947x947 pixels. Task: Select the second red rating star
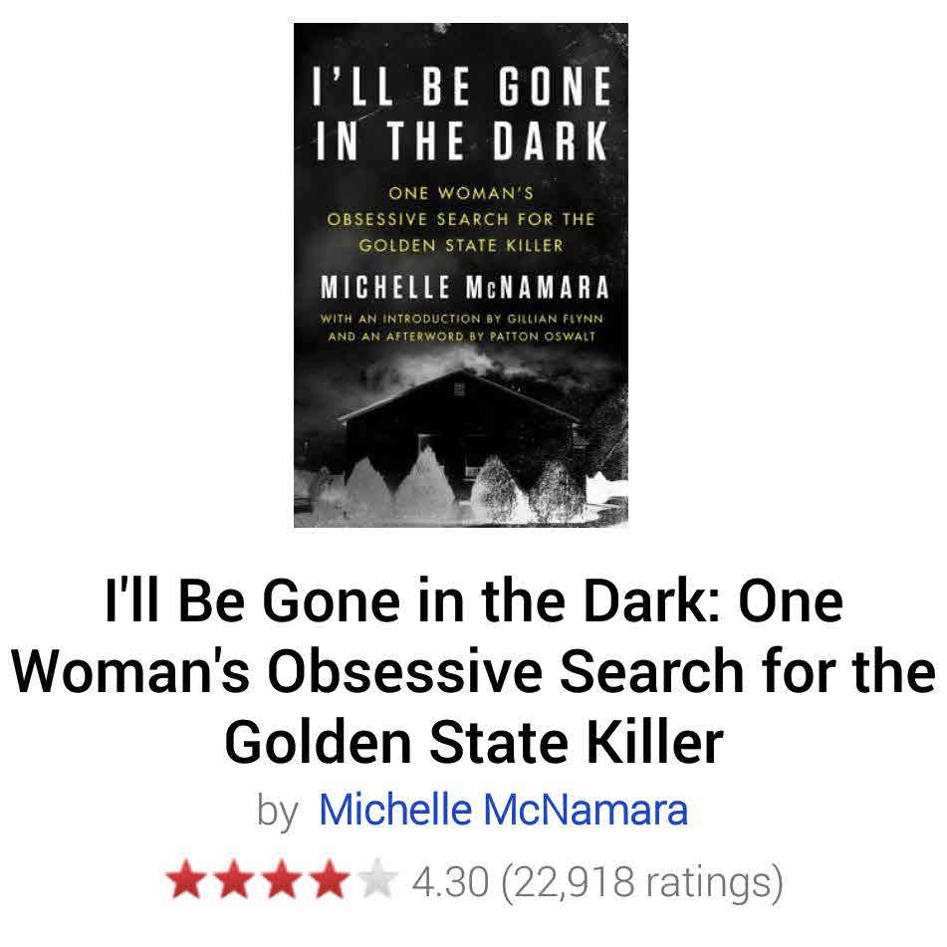(x=234, y=879)
